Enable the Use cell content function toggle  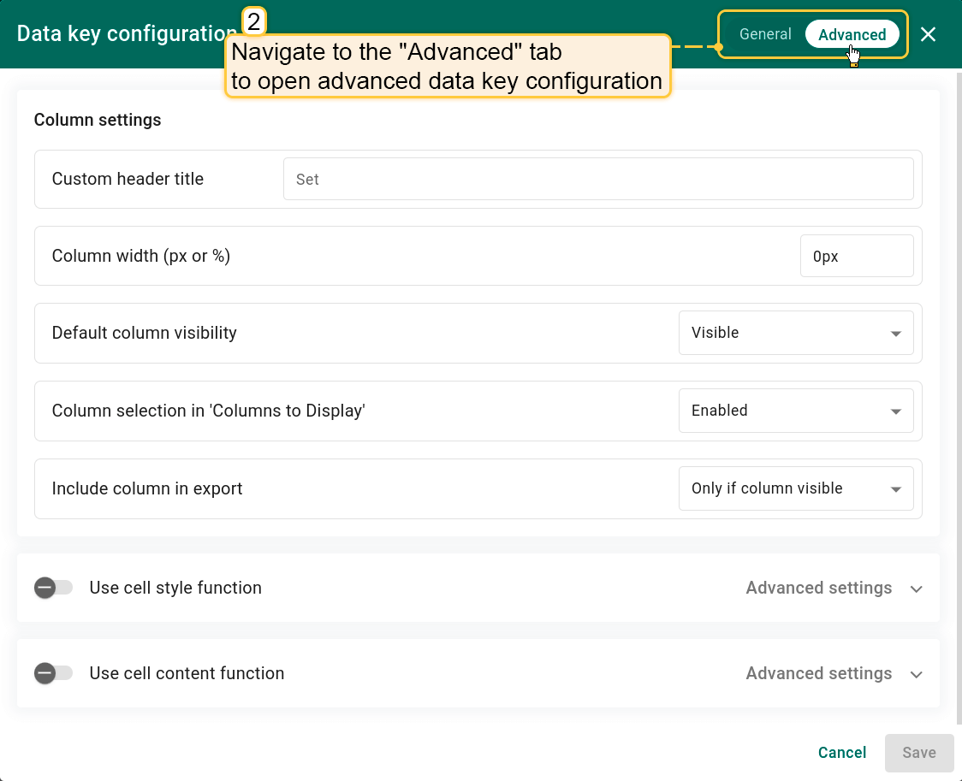53,673
